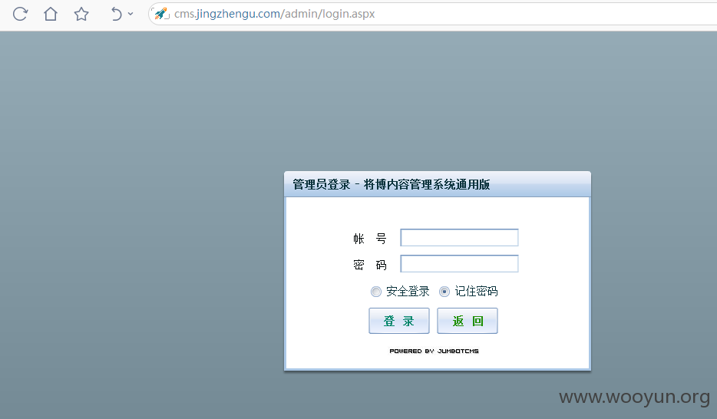Click the 管理员登录 dialog title text
Viewport: 717px width, 419px height.
click(391, 185)
